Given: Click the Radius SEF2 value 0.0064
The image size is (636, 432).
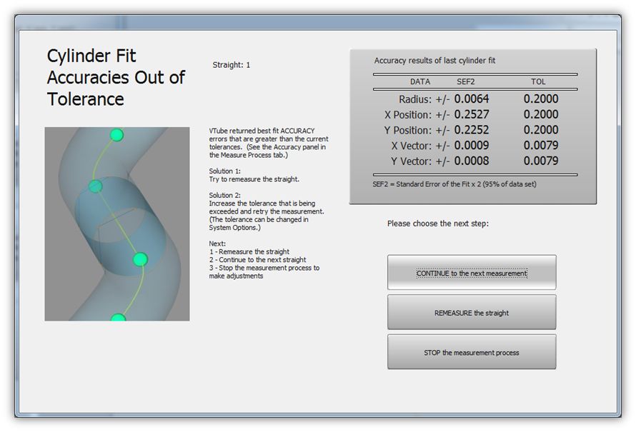Looking at the screenshot, I should (472, 99).
